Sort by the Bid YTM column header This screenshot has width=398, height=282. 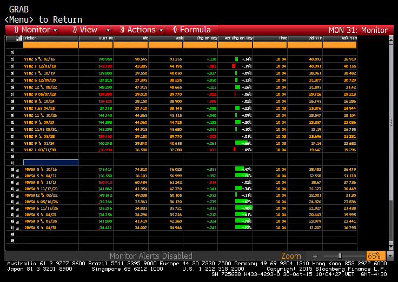[306, 38]
